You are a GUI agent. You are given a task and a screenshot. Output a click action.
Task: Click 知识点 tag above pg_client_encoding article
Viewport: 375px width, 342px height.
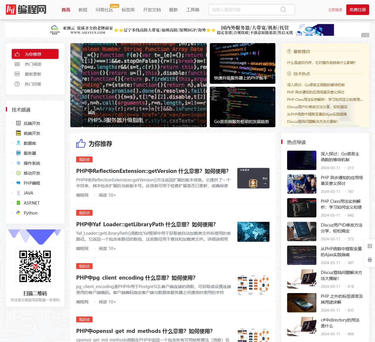tap(84, 266)
